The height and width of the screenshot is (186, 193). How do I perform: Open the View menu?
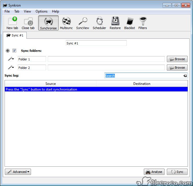click(x=27, y=11)
